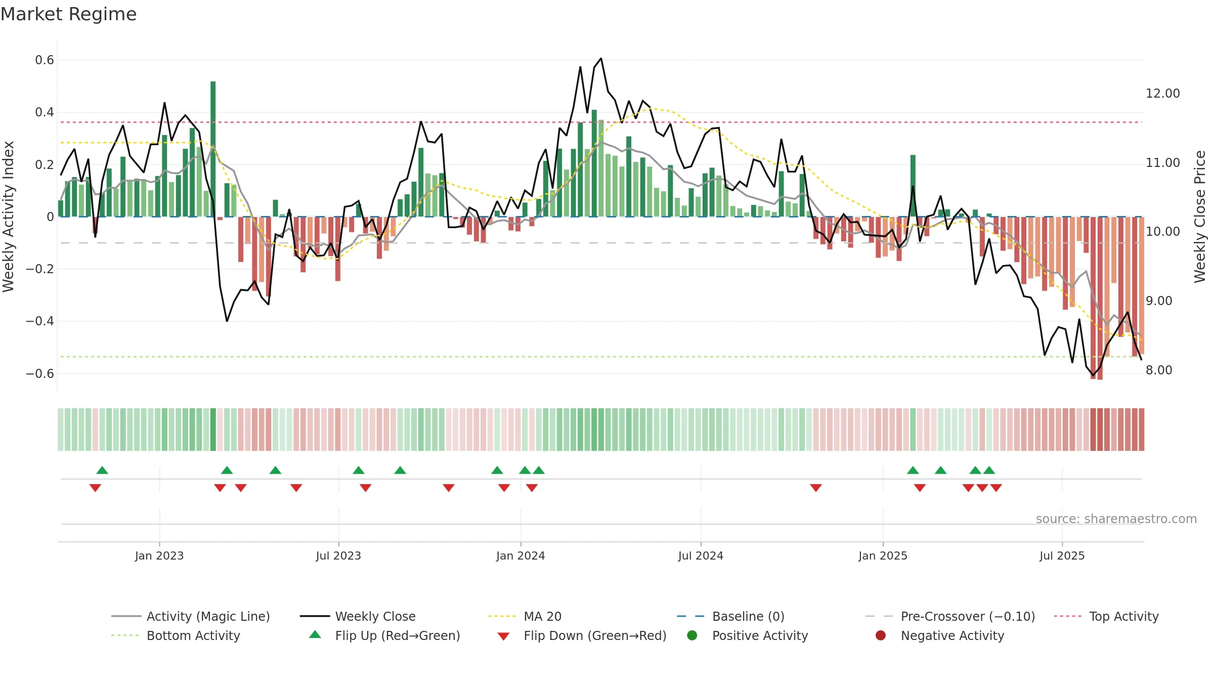
Task: Click the Weekly Activity Index axis title
Action: (8, 217)
